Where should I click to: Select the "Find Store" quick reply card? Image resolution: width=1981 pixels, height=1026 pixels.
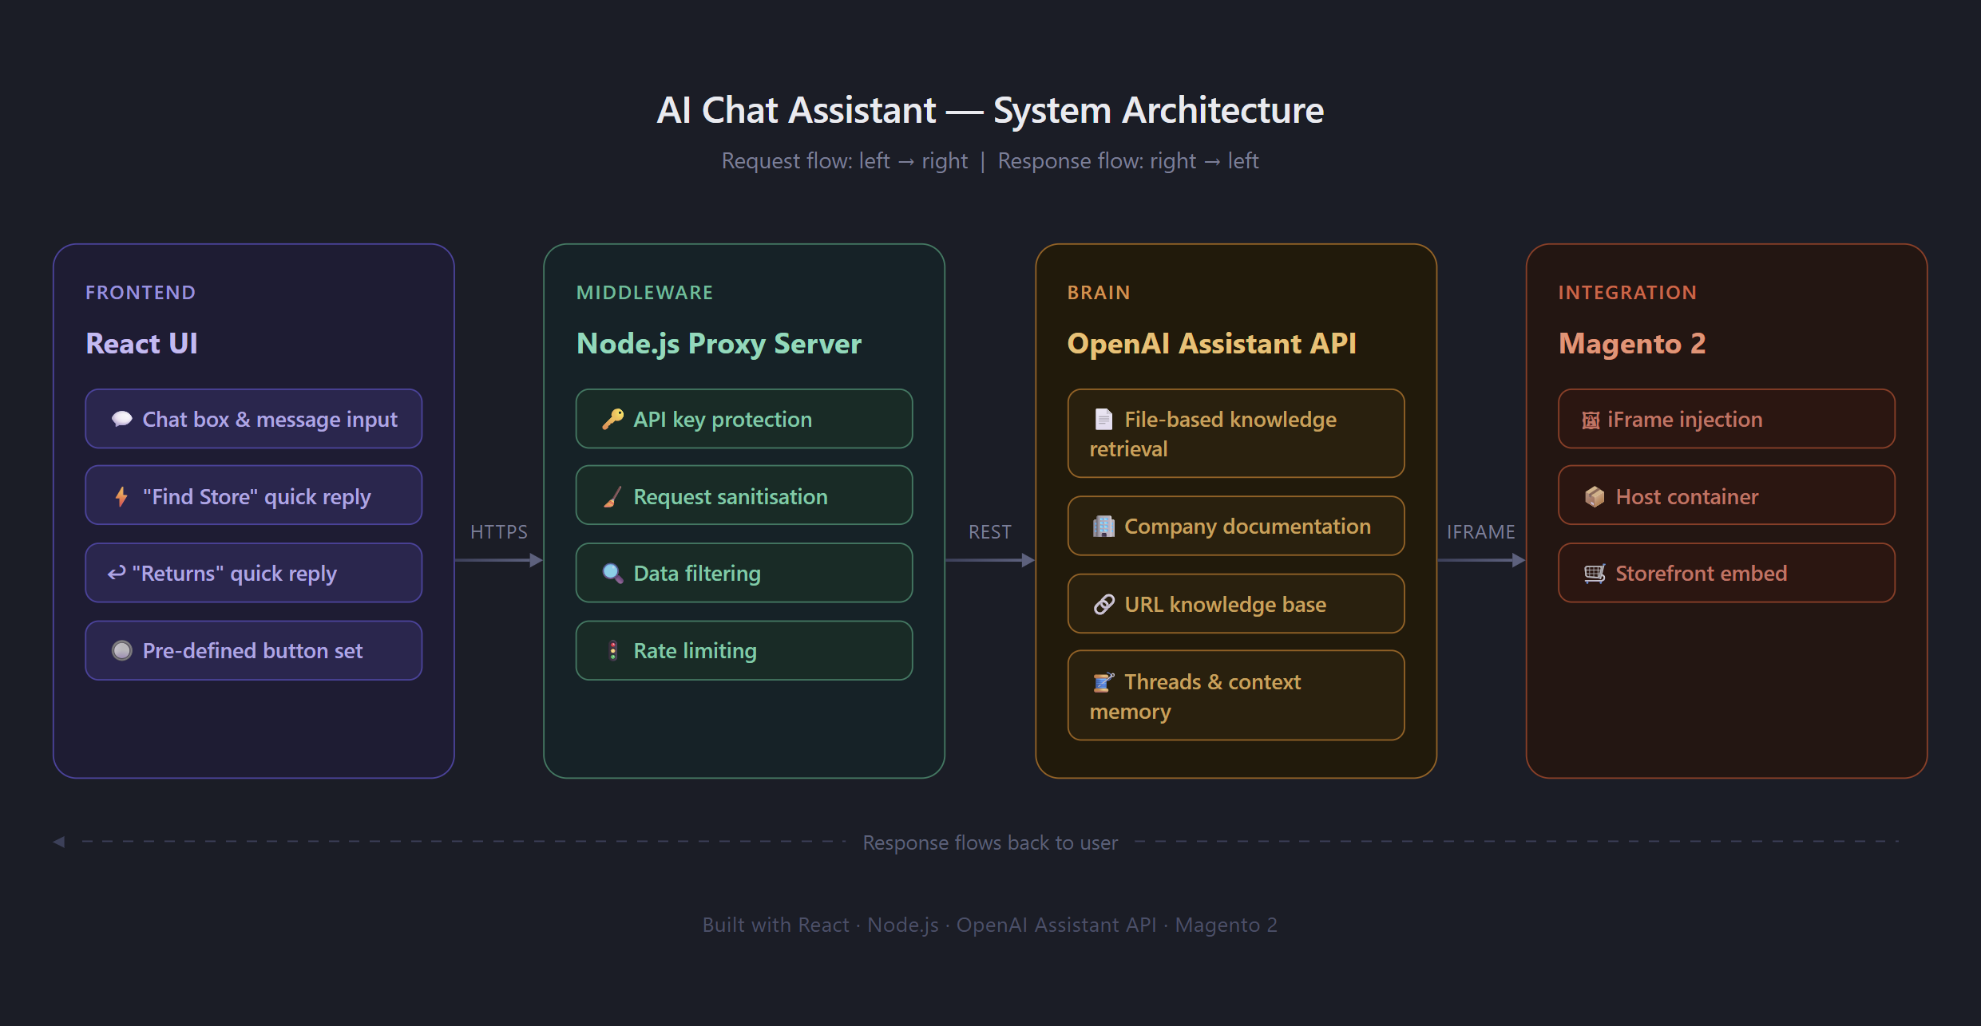(x=254, y=495)
